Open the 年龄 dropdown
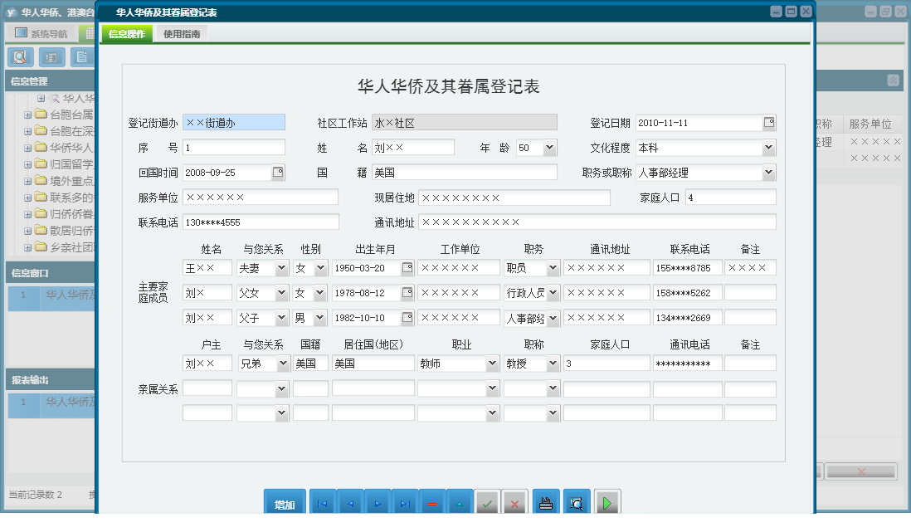 coord(549,148)
